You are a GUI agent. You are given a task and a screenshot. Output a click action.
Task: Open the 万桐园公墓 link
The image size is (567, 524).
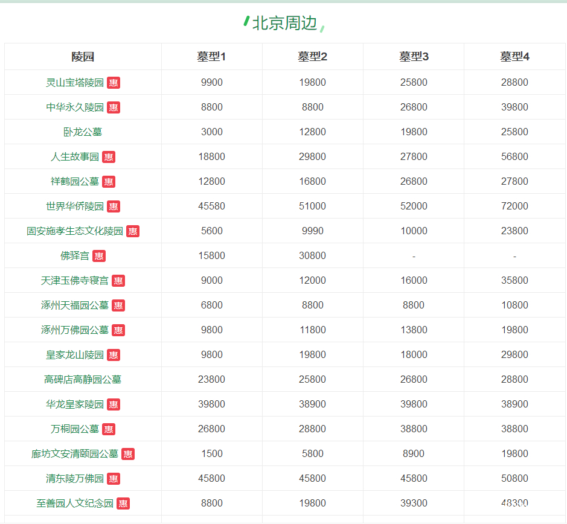click(75, 429)
